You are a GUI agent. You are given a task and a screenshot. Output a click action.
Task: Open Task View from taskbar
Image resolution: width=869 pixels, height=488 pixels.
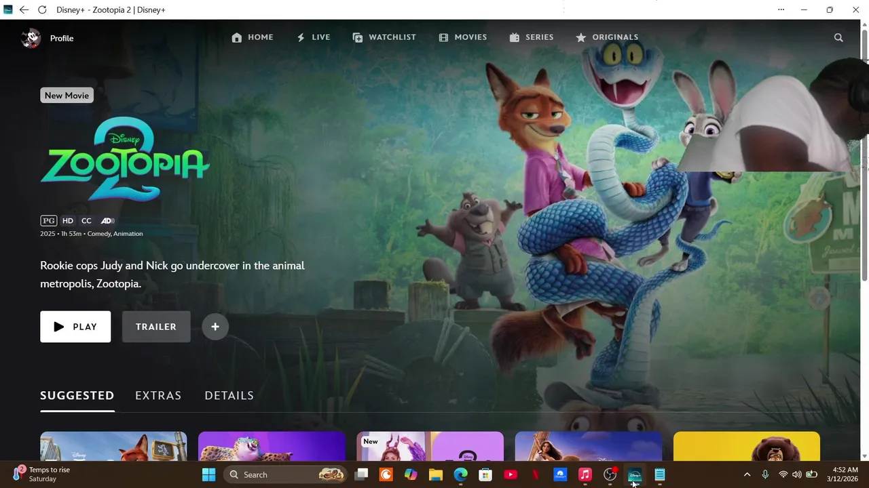(361, 474)
